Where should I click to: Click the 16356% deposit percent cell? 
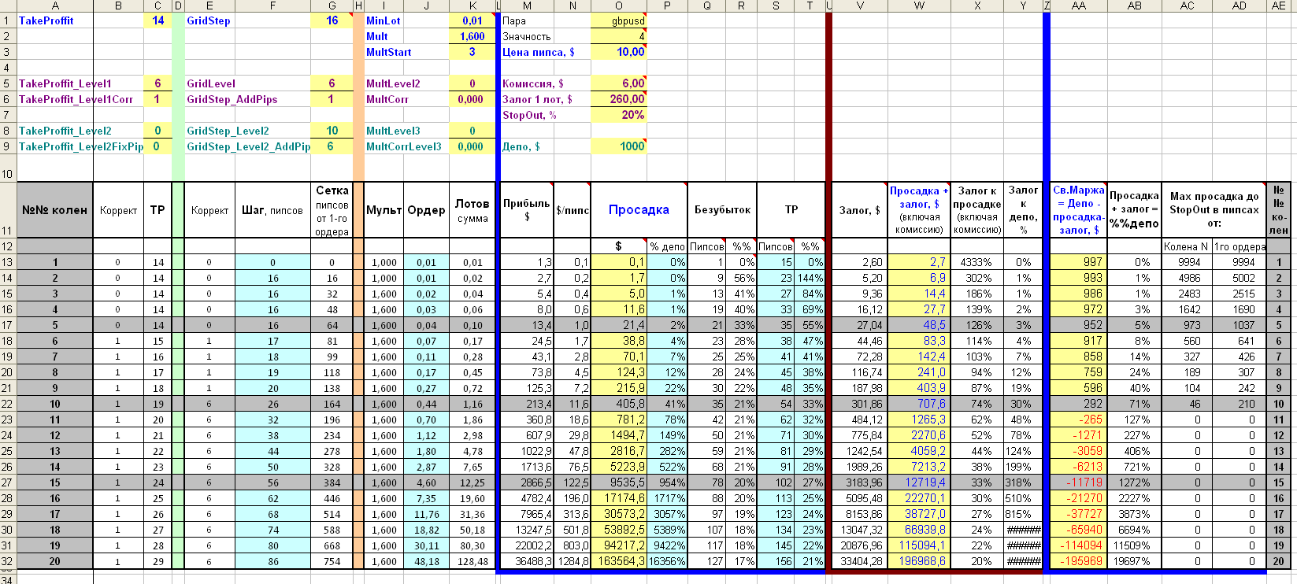[667, 561]
